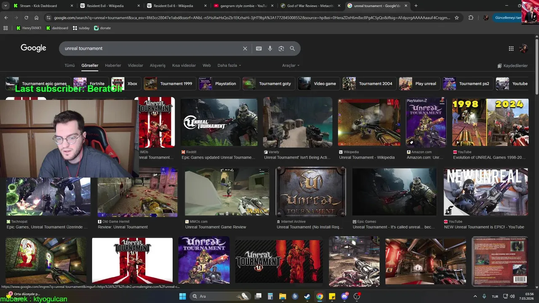Image resolution: width=539 pixels, height=303 pixels.
Task: Open Task View in the taskbar
Action: click(258, 296)
